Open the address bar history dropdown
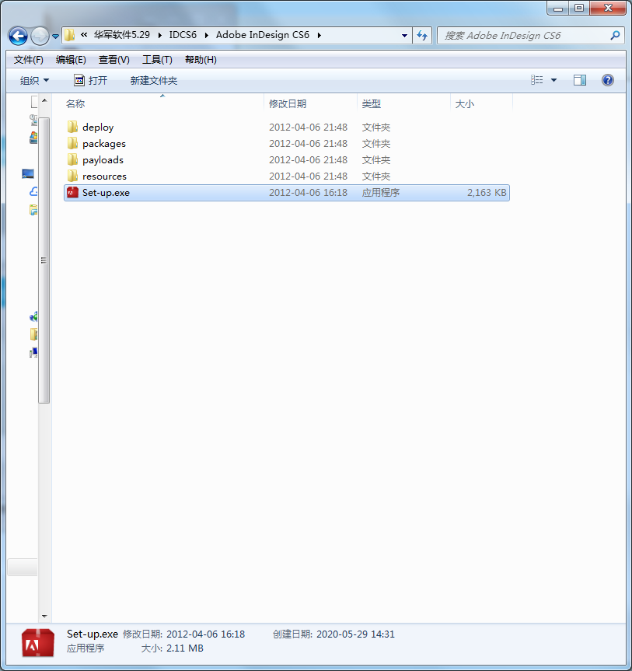Viewport: 632px width, 671px height. pyautogui.click(x=404, y=36)
